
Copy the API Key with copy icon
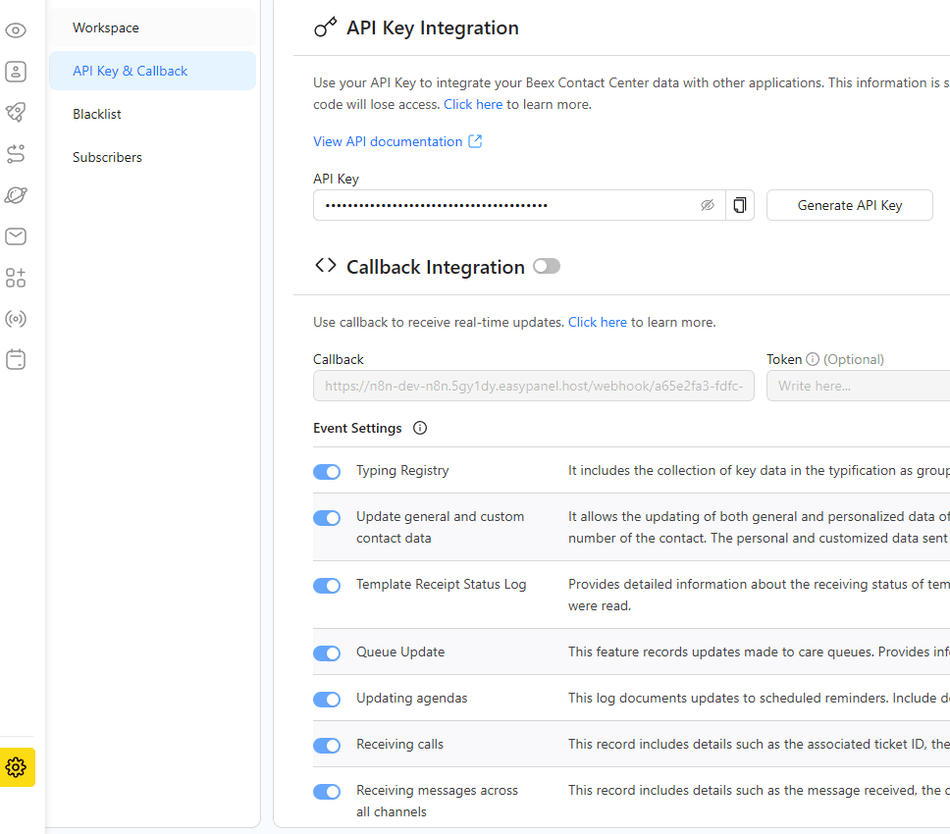point(740,205)
